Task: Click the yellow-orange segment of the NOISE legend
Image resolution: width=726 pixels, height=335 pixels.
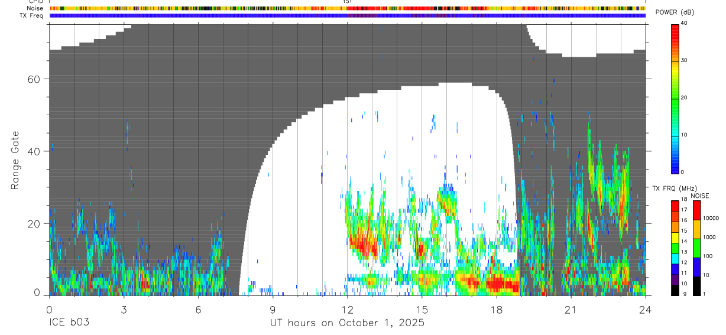Action: (696, 229)
